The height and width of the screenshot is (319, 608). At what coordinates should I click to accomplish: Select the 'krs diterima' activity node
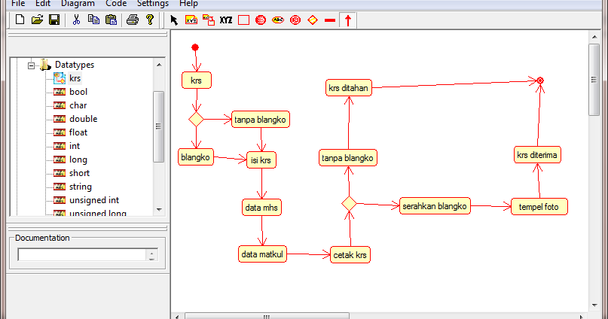(537, 155)
